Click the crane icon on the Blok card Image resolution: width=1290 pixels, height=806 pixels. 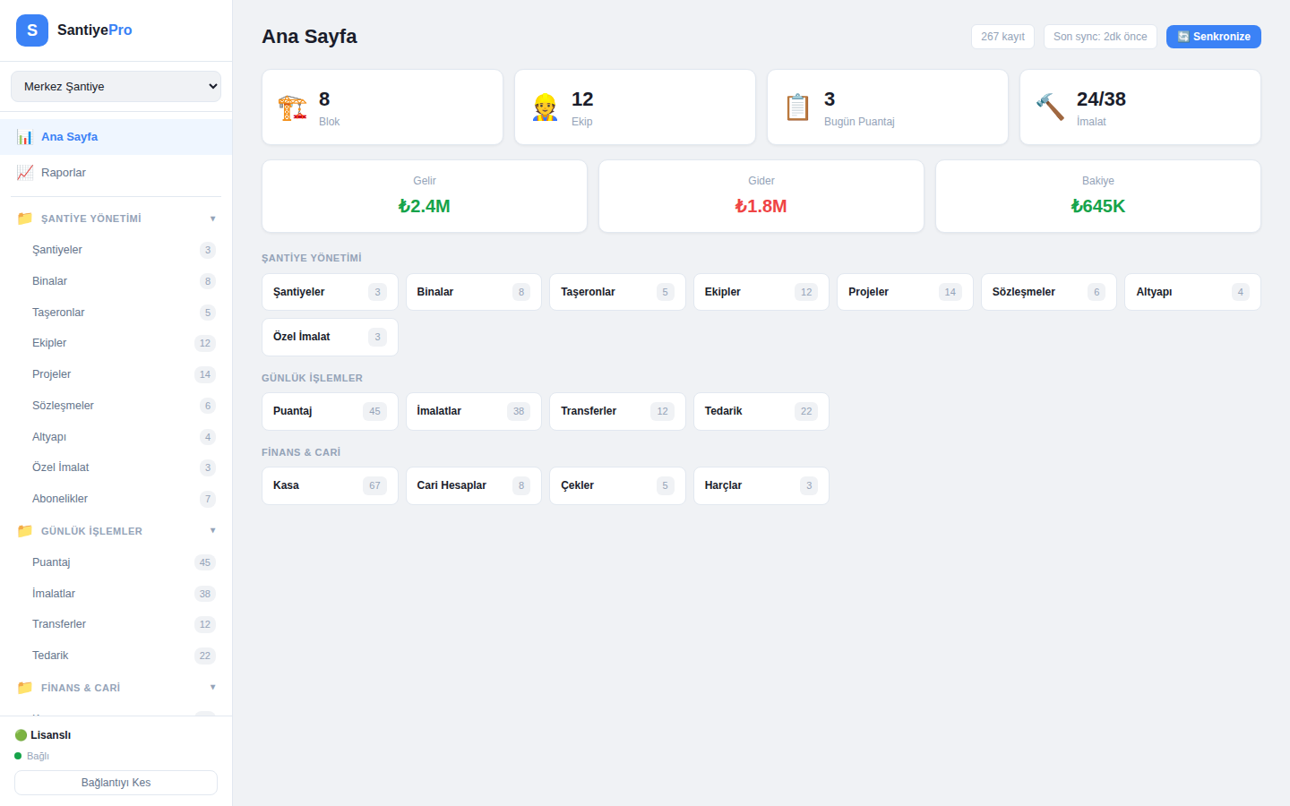pos(292,106)
